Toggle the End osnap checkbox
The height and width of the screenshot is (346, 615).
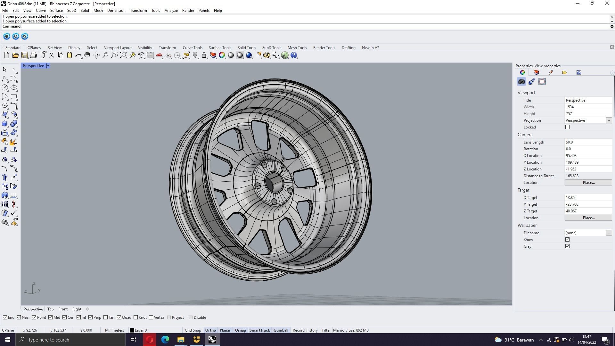tap(5, 317)
